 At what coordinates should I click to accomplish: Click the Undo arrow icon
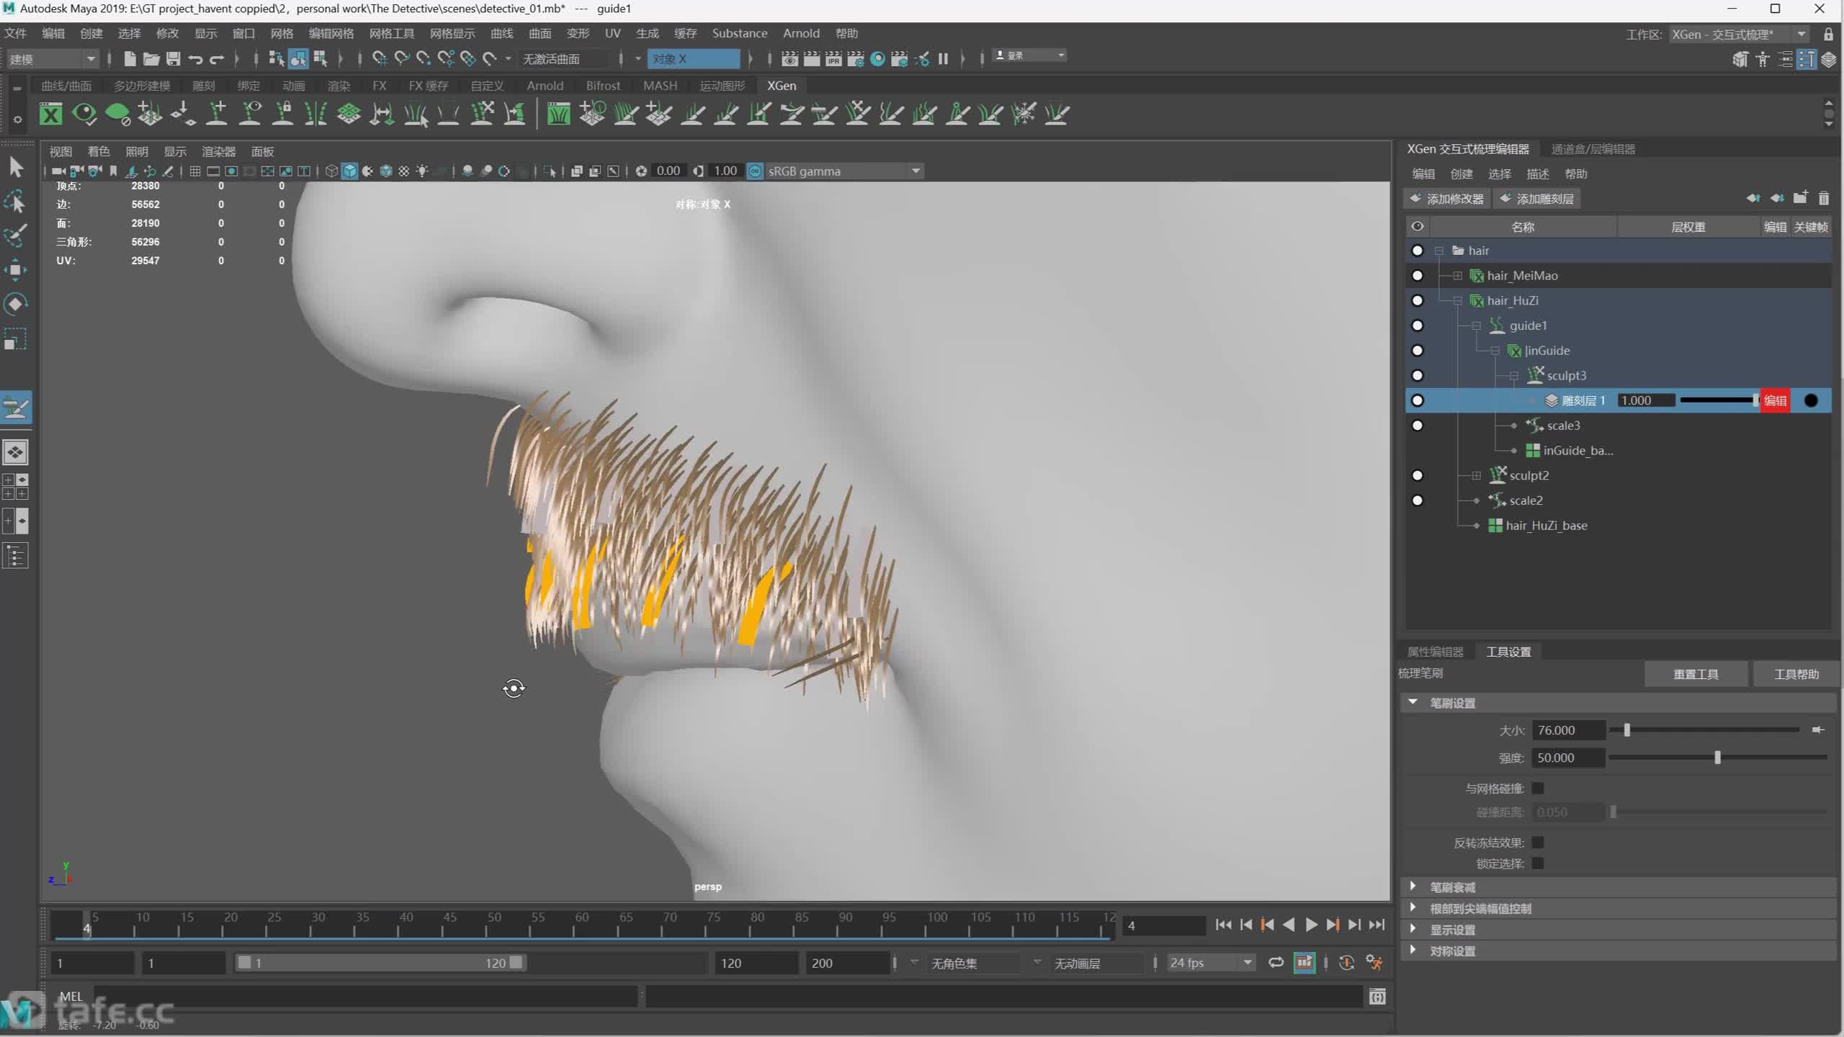[x=195, y=58]
